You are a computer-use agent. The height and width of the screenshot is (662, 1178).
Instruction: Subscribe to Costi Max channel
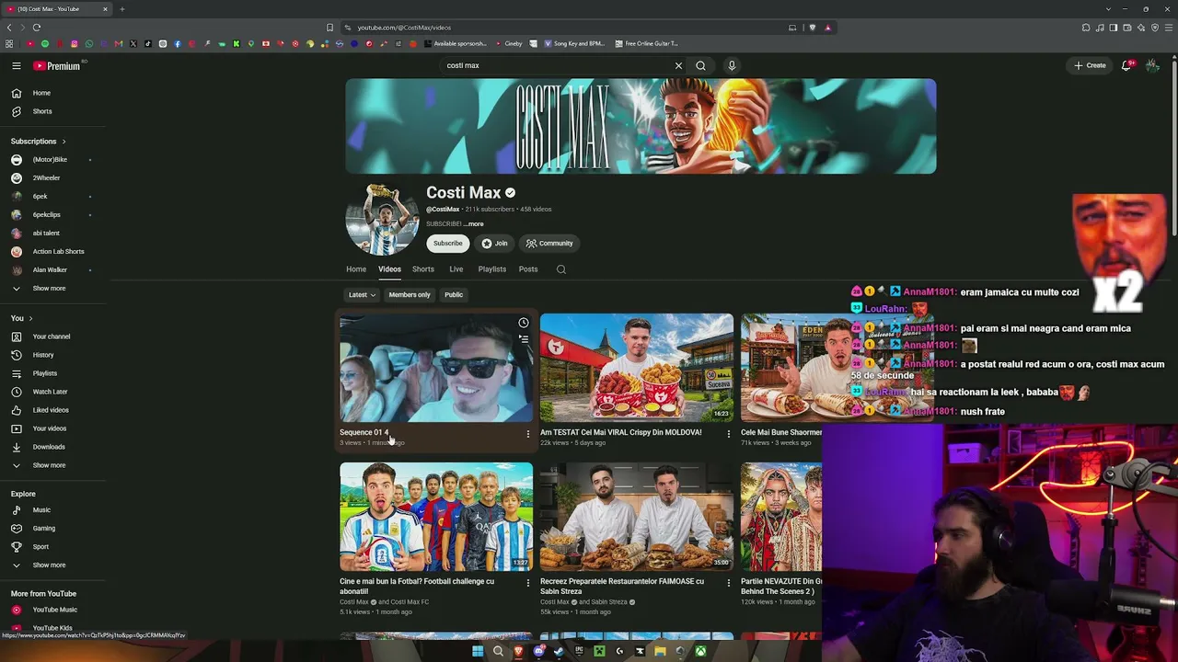pos(448,244)
